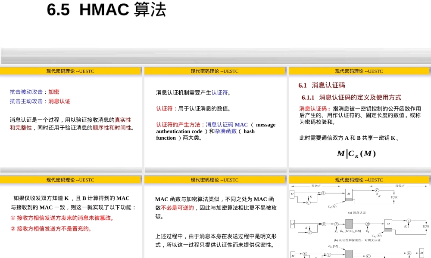Click the red phrase "不必是可逆的"
Screen dimensions: 431x258
click(x=177, y=208)
